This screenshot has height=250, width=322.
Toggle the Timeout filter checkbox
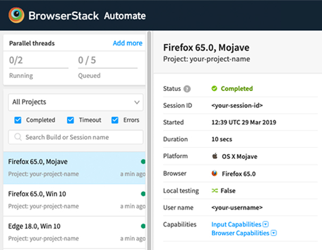tap(70, 120)
